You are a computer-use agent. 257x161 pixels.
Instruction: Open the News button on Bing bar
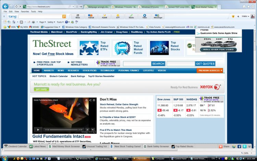pos(78,16)
